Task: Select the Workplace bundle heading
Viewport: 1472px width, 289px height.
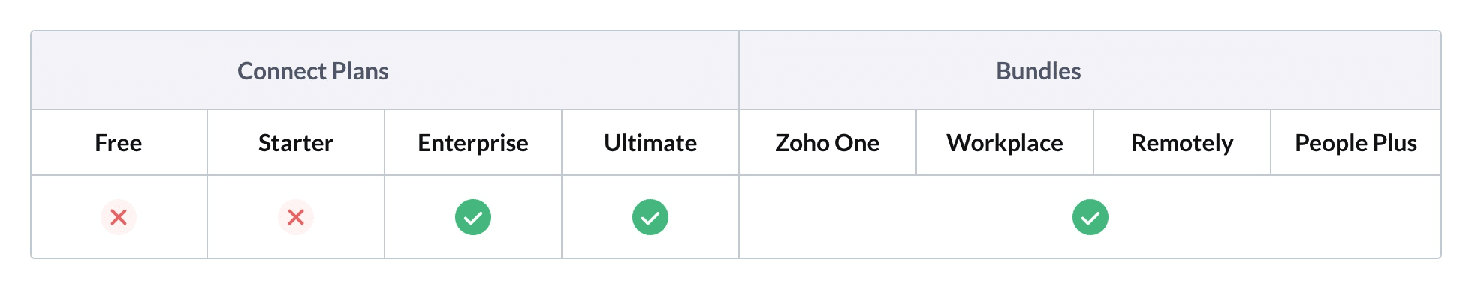Action: [x=1005, y=143]
